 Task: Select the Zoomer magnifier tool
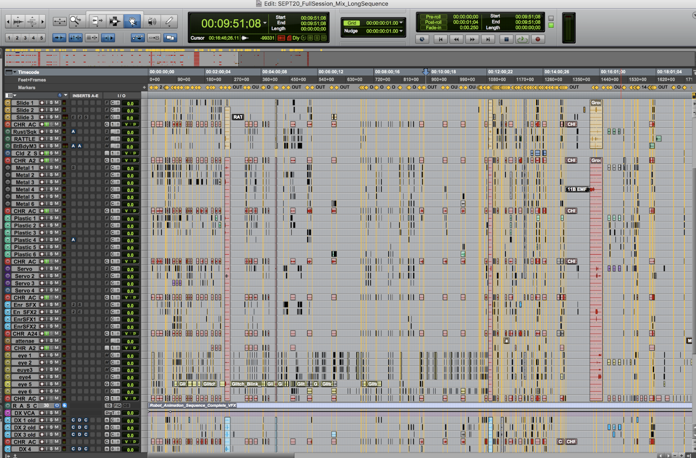tap(76, 21)
